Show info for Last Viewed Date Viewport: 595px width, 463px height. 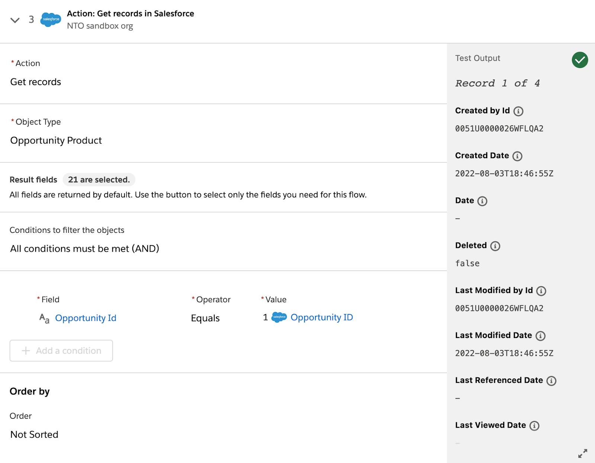click(x=534, y=426)
